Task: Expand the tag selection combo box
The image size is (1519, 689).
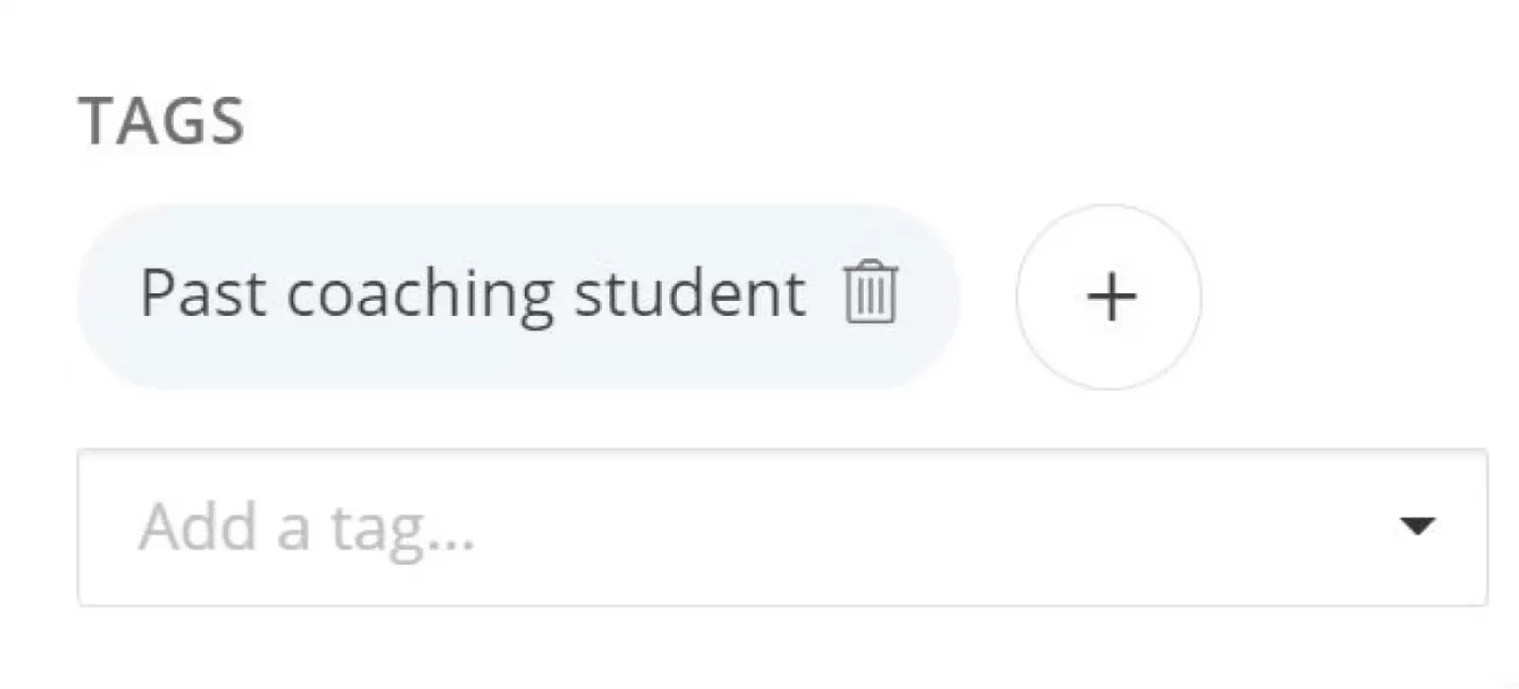Action: coord(1416,526)
